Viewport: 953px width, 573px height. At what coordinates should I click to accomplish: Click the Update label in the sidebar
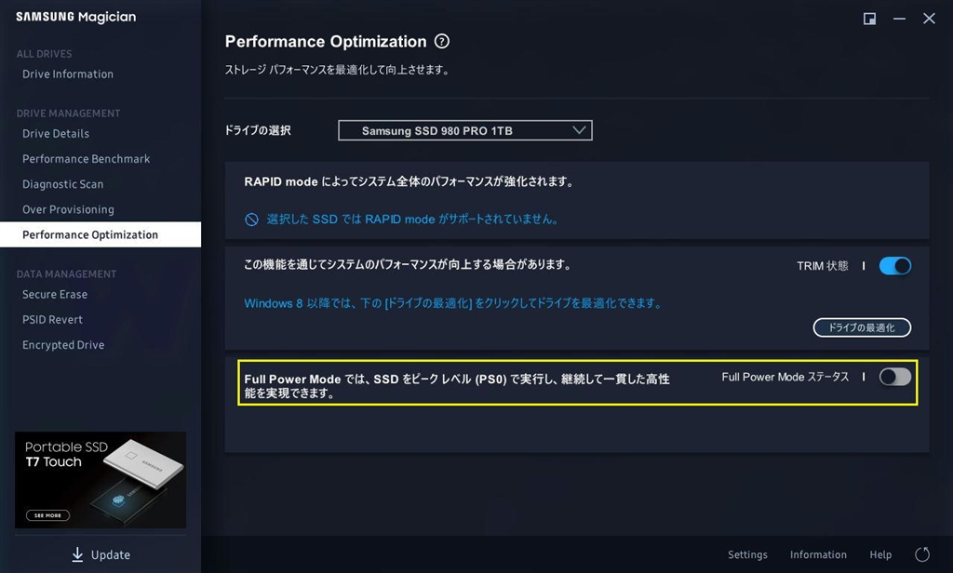pyautogui.click(x=111, y=554)
